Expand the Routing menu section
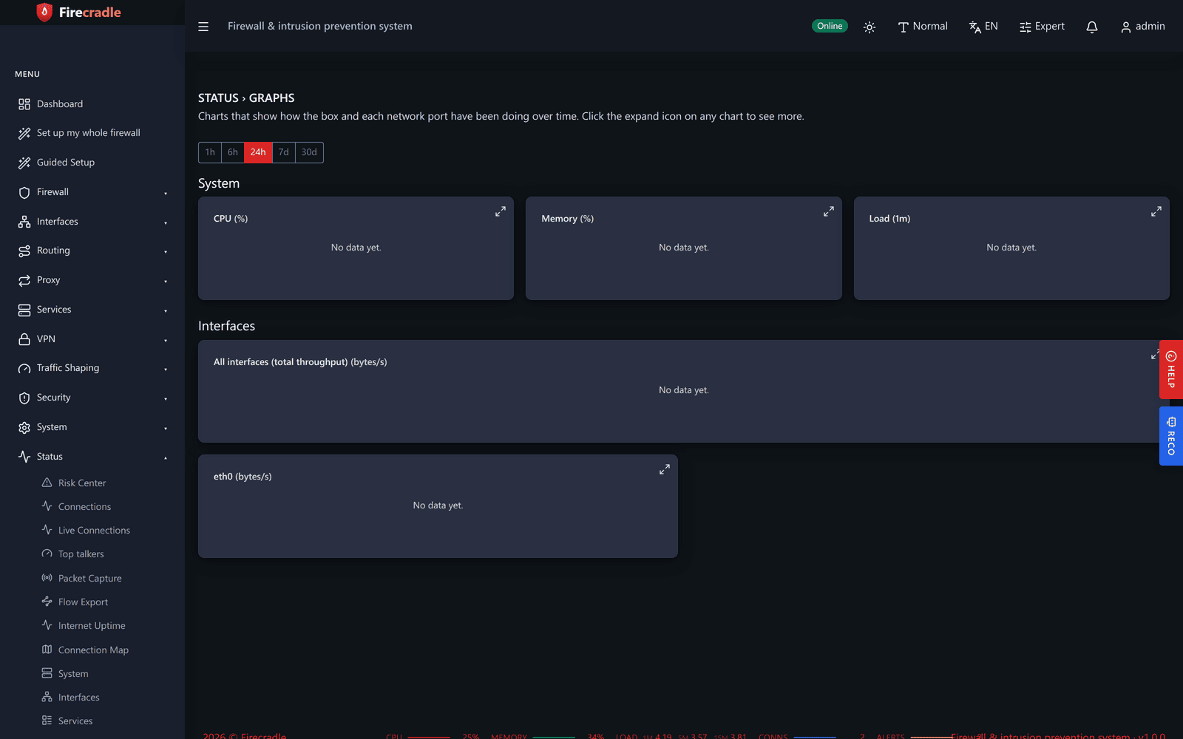Viewport: 1183px width, 739px height. coord(92,251)
